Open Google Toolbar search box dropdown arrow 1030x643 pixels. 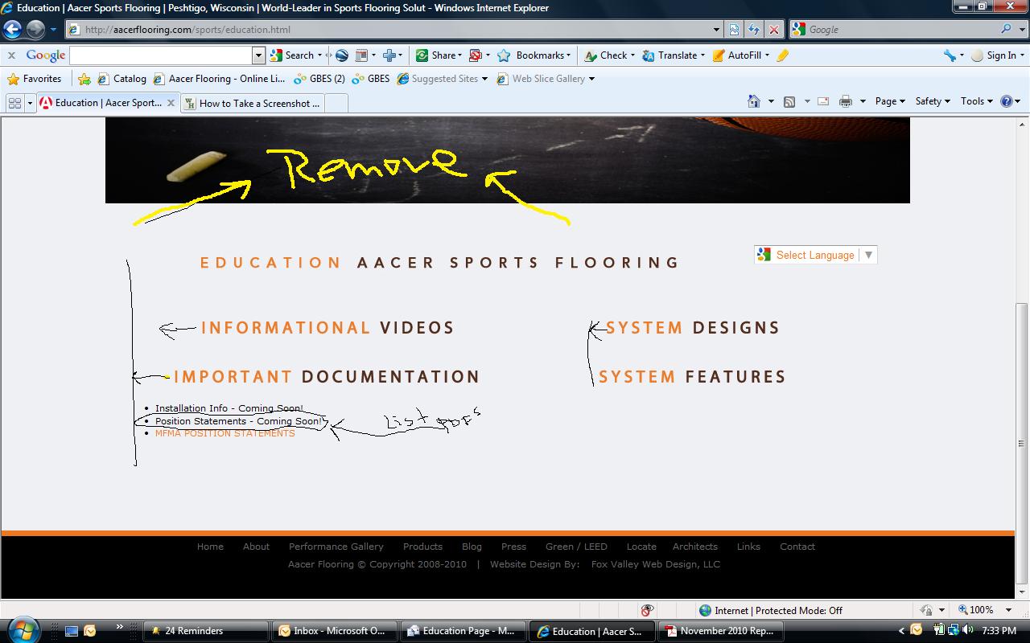258,55
